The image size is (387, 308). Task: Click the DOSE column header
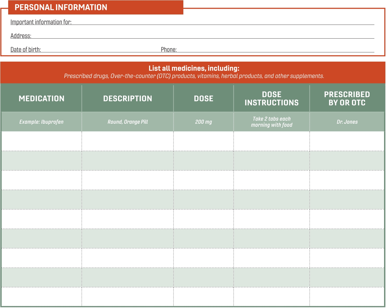tap(203, 98)
